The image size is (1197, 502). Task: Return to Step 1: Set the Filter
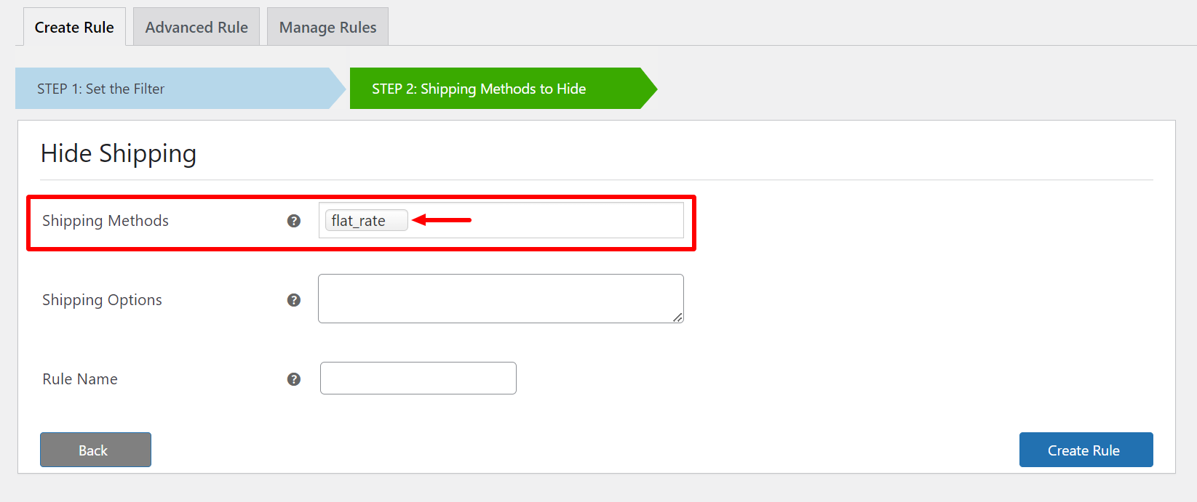[x=175, y=89]
